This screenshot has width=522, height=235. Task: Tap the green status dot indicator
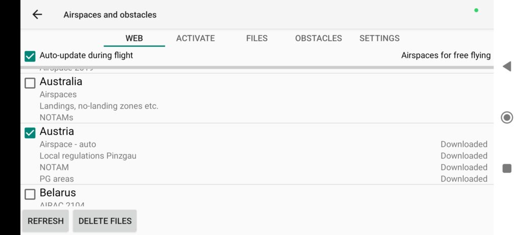pos(476,10)
